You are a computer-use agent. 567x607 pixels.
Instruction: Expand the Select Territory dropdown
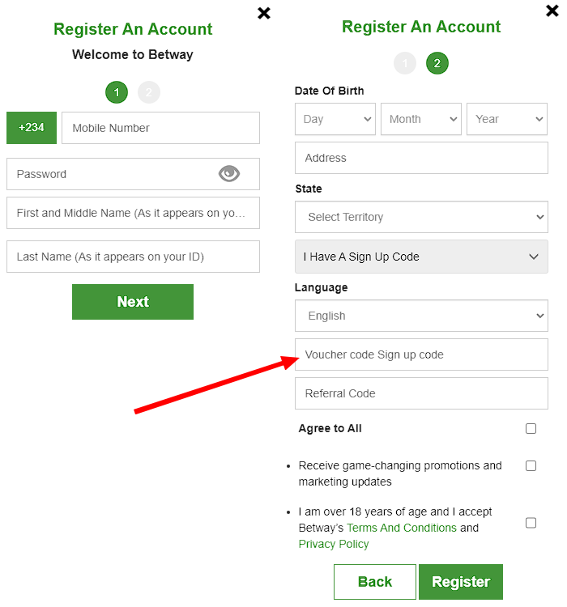click(x=421, y=217)
